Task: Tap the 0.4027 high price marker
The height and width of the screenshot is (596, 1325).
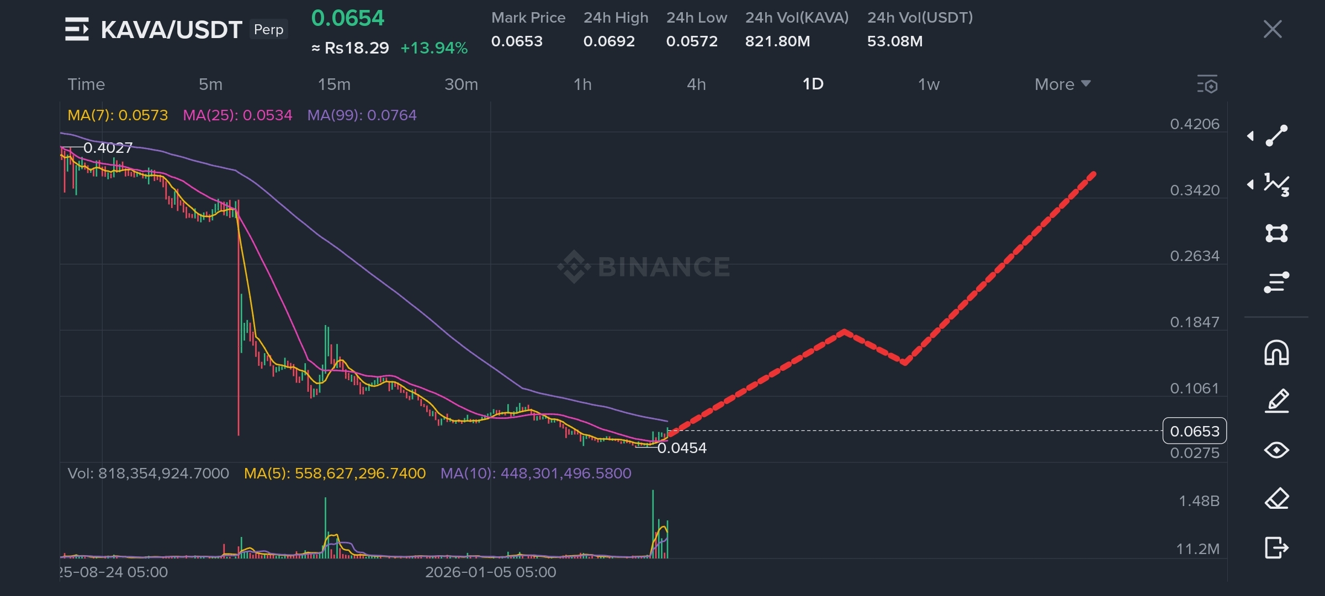Action: tap(108, 148)
